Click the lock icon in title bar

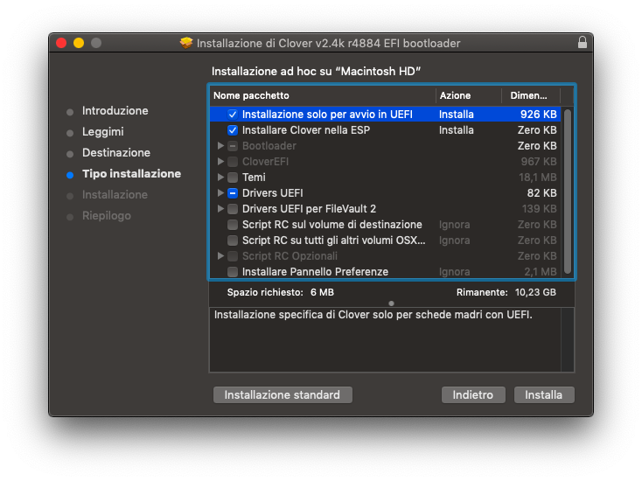pos(582,43)
